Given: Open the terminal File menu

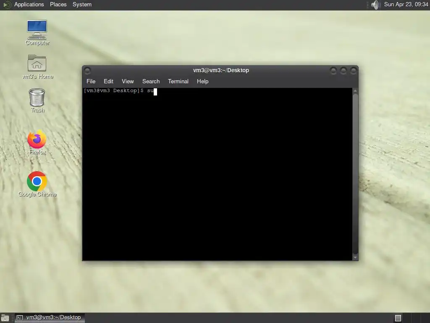Looking at the screenshot, I should click(91, 81).
